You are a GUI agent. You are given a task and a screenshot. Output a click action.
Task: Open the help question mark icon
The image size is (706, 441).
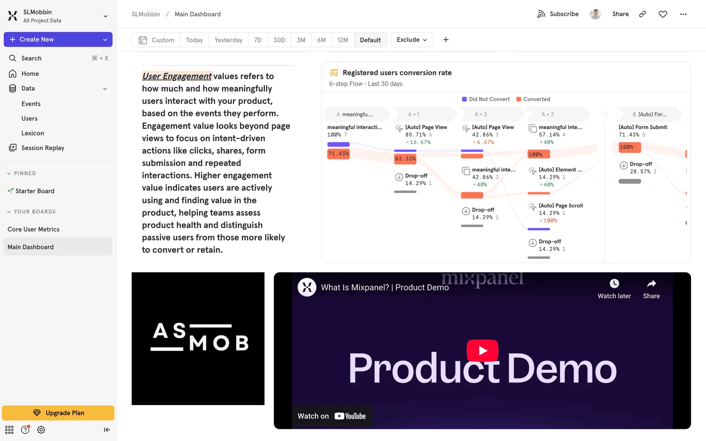[x=25, y=430]
